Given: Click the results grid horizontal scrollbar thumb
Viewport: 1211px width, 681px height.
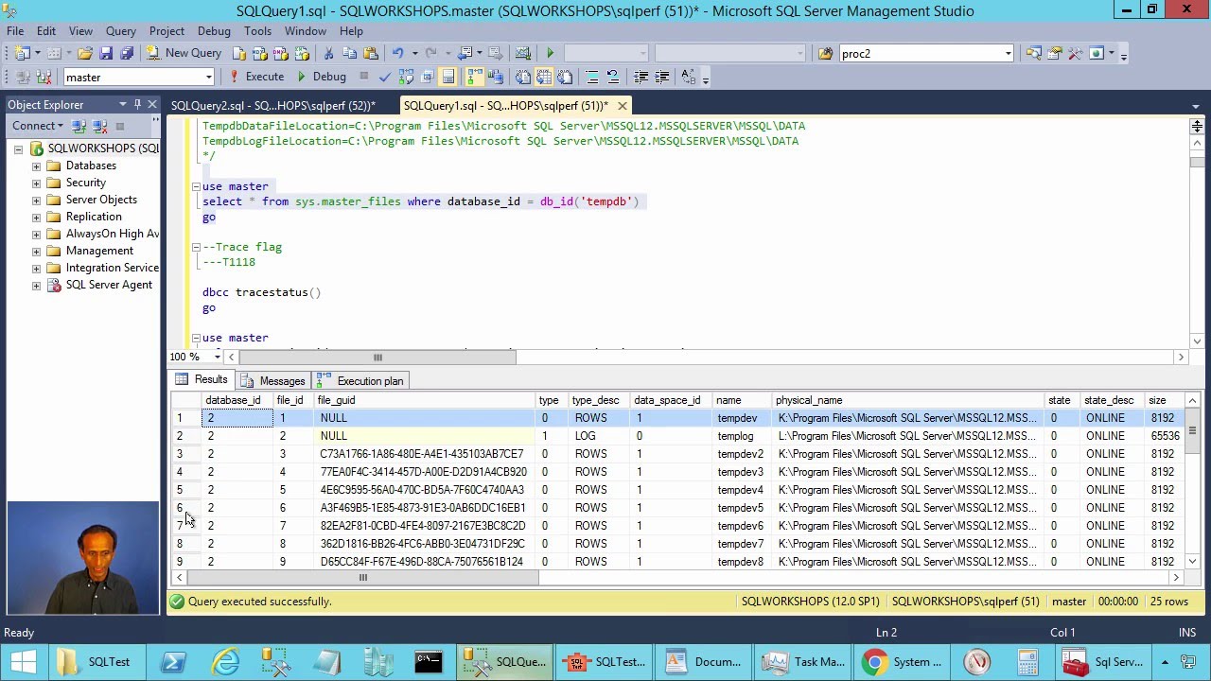Looking at the screenshot, I should (x=362, y=577).
